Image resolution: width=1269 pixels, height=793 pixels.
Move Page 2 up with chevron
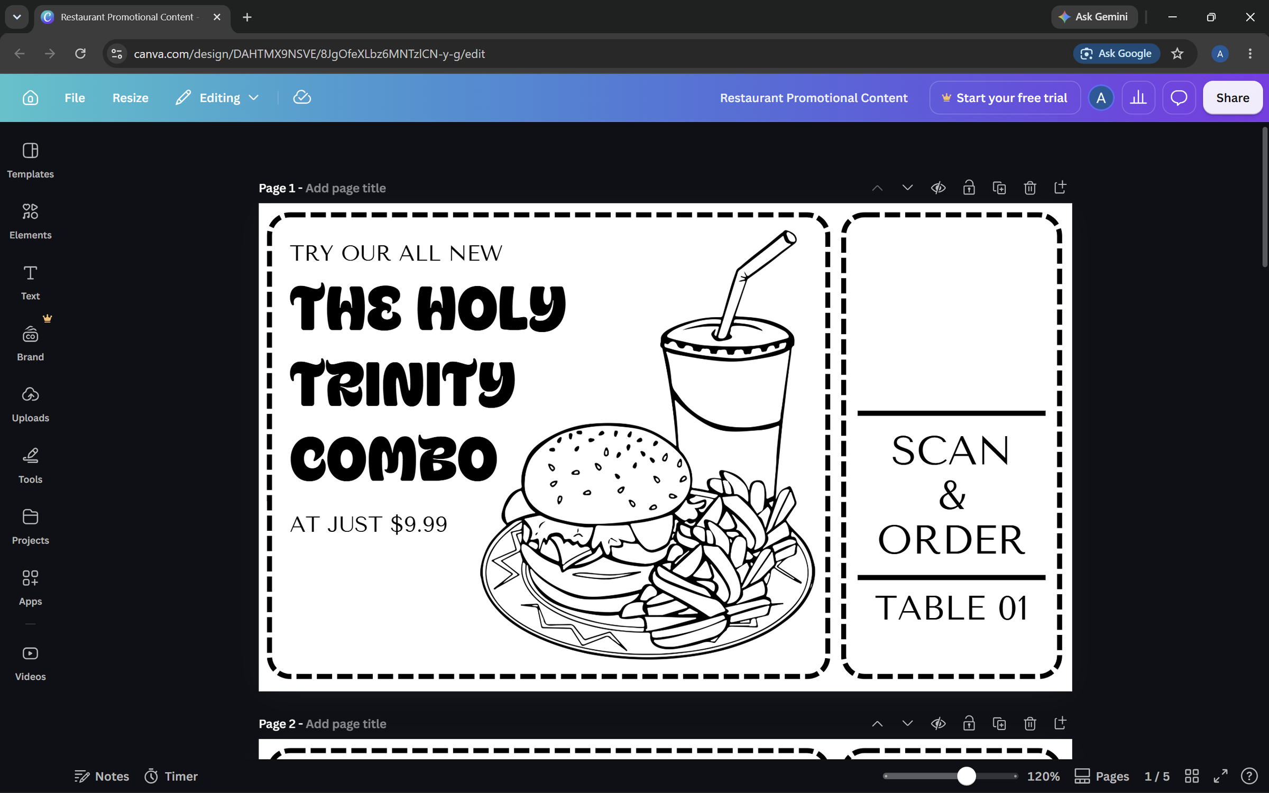(877, 723)
